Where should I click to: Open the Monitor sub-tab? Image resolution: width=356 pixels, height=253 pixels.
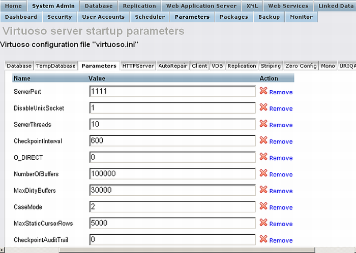pos(301,17)
